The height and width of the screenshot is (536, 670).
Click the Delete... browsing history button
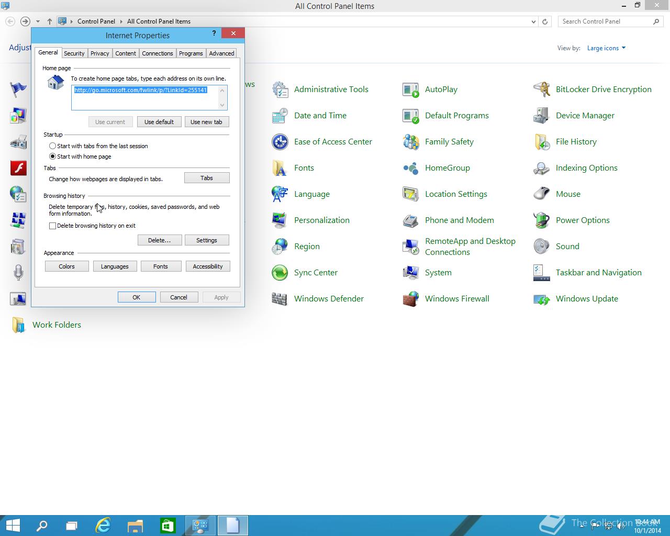(159, 240)
